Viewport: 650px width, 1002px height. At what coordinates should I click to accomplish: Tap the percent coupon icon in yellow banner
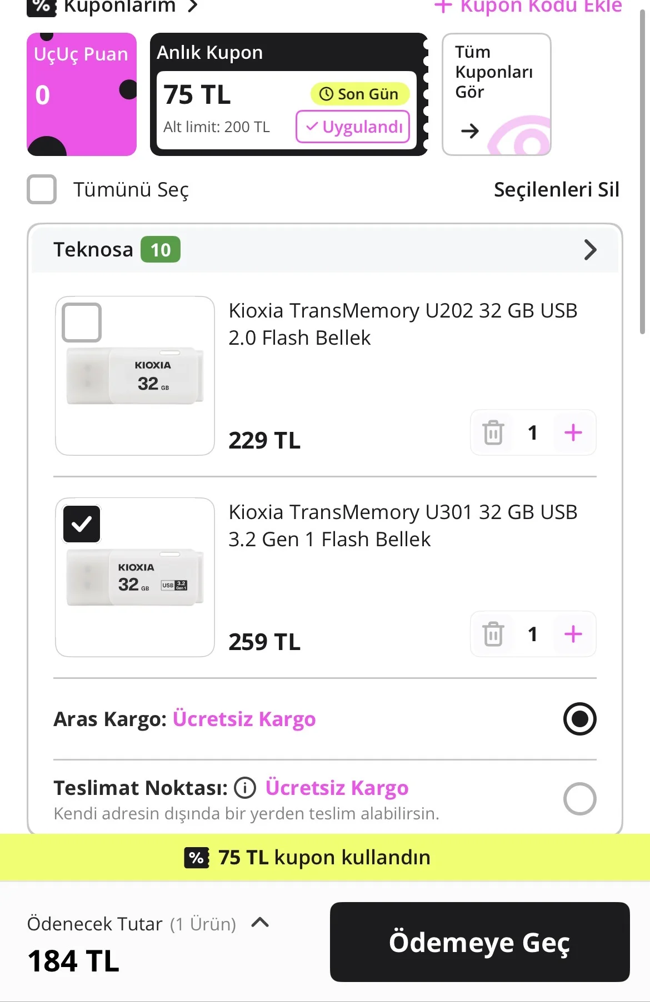click(x=197, y=858)
